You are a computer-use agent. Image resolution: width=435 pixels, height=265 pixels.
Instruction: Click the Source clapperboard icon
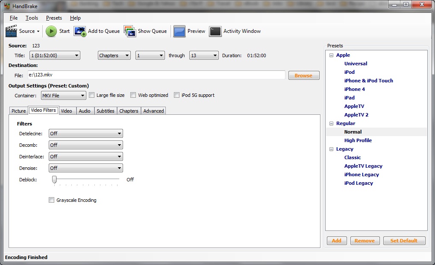tap(11, 31)
